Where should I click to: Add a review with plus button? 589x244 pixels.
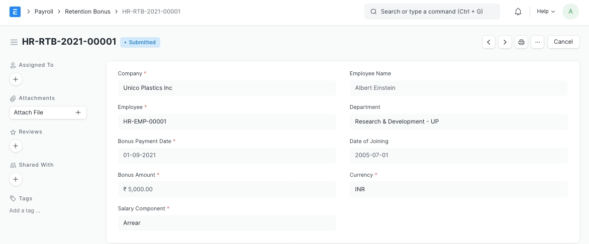click(16, 146)
